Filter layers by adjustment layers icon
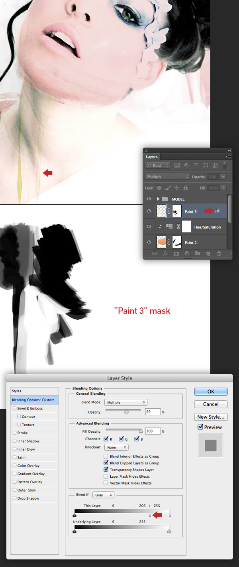Viewport: 239px width, 567px height. point(186,165)
